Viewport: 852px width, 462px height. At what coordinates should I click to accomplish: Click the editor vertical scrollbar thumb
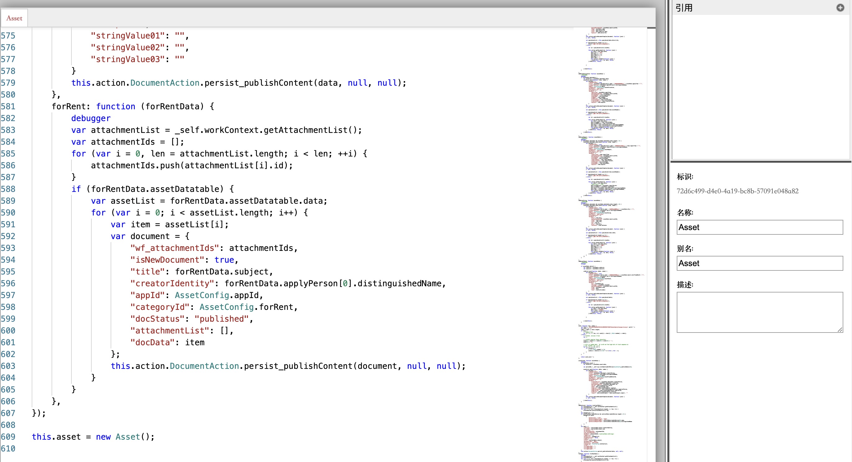(651, 28)
